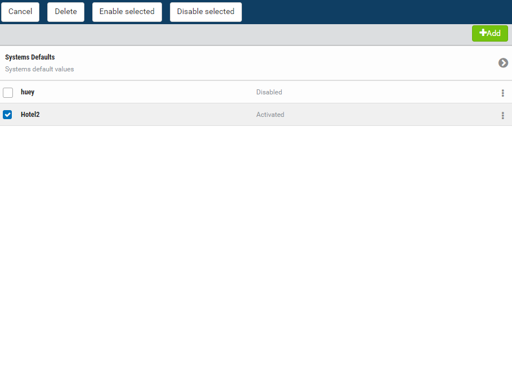Click the Hotel2 entry name
The height and width of the screenshot is (372, 512).
pos(30,115)
